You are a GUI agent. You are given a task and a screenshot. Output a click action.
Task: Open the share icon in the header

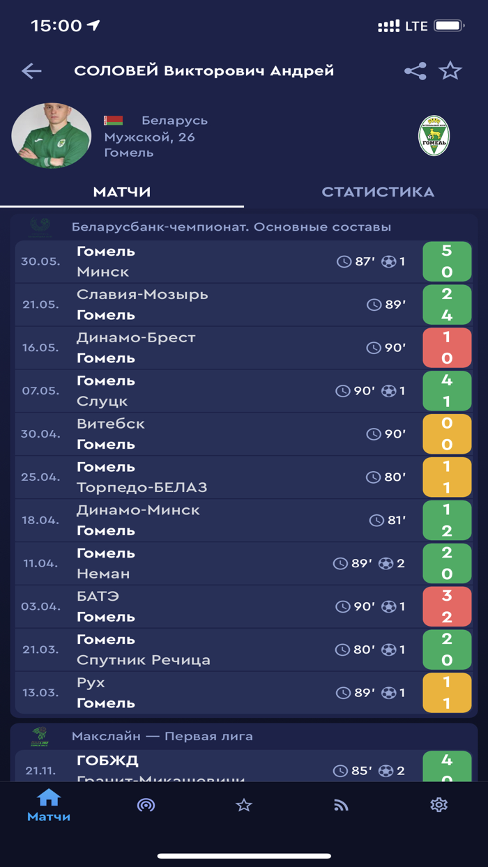coord(415,70)
